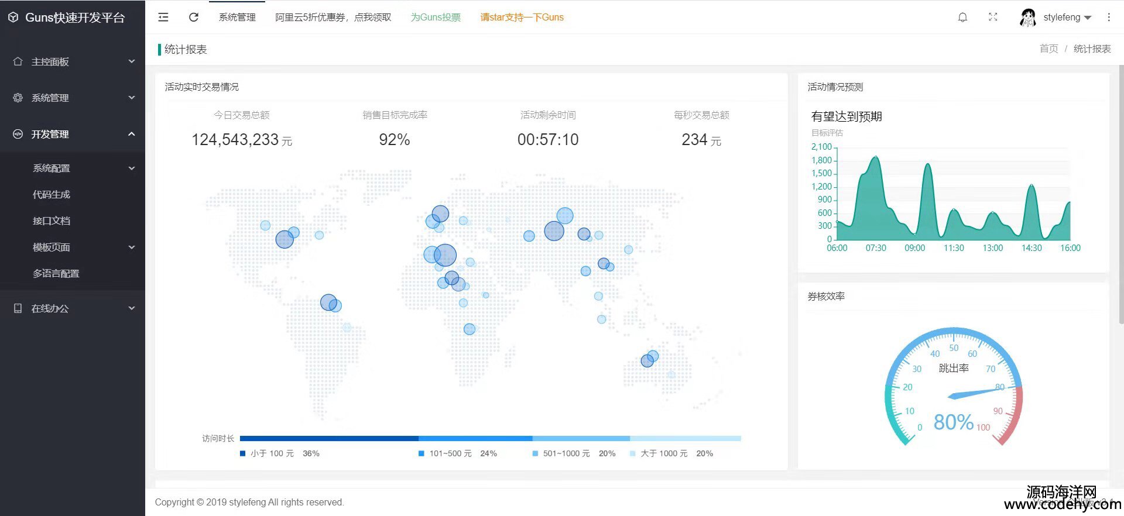Click the 80% gauge reading

coord(954,422)
